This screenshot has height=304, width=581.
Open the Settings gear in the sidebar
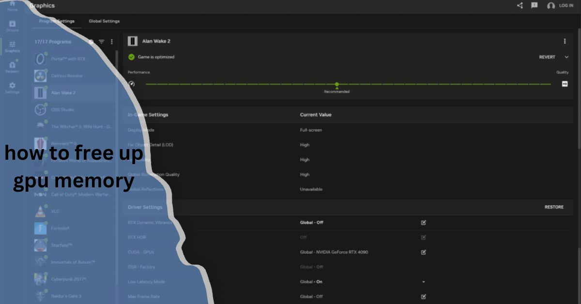click(12, 87)
